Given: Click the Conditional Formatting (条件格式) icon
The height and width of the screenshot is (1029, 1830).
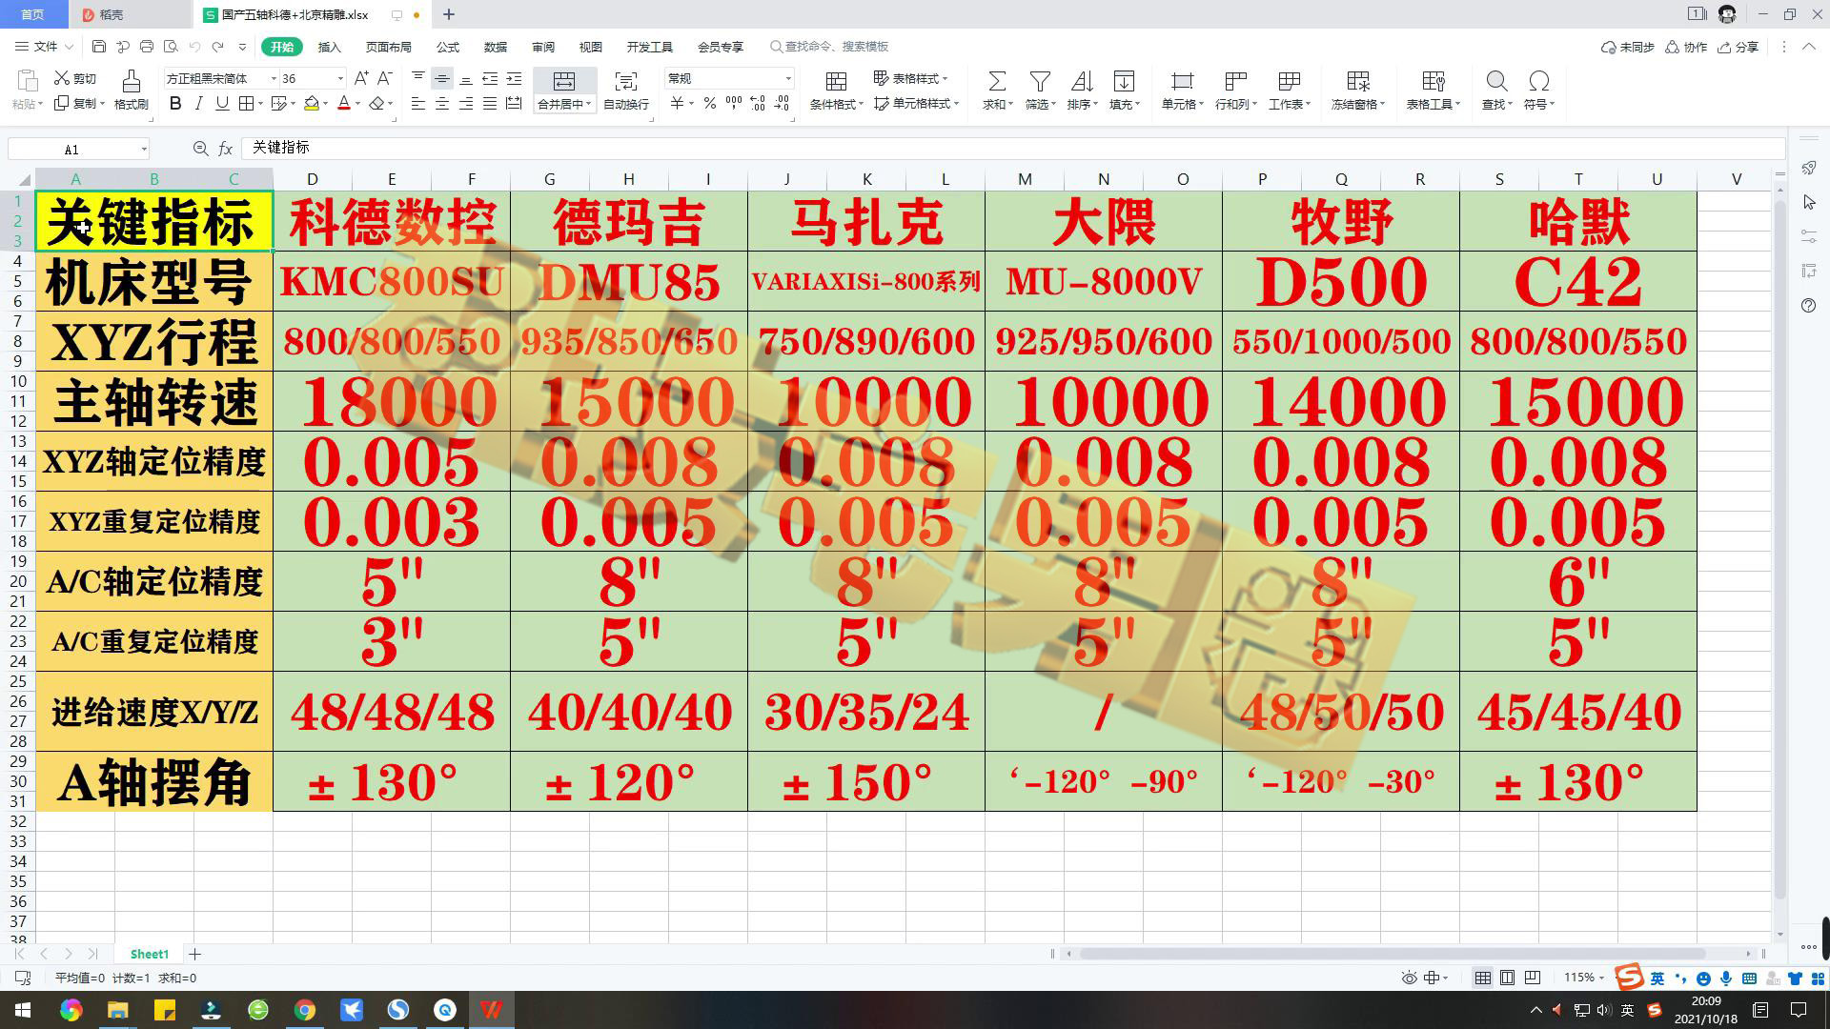Looking at the screenshot, I should 836,82.
